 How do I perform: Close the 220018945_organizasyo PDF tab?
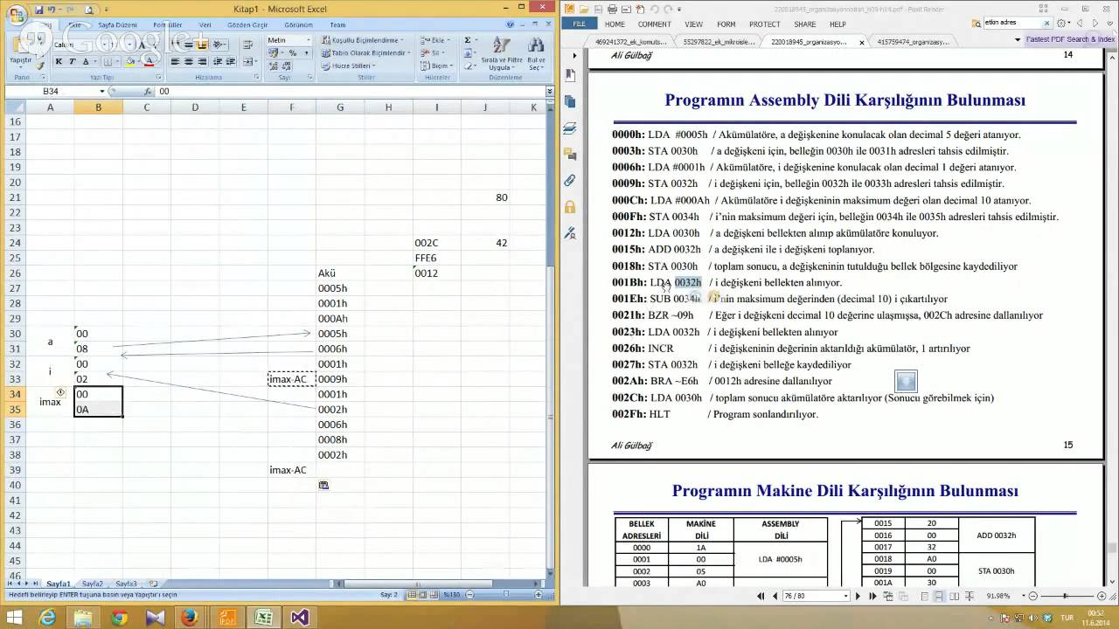[862, 41]
